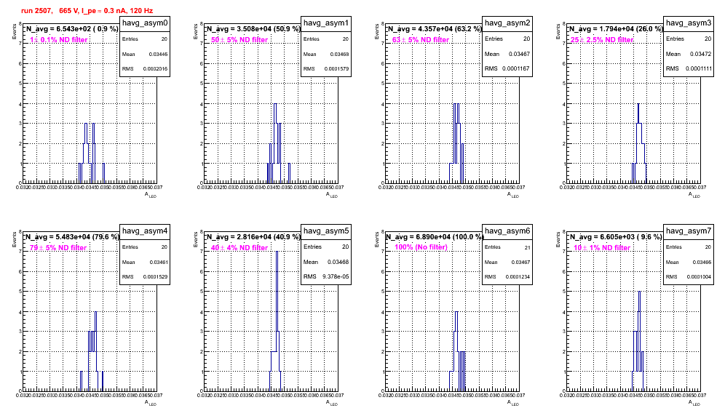Image resolution: width=725 pixels, height=416 pixels.
Task: Click the magenta 63 ± 5% ND filter label
Action: [421, 40]
